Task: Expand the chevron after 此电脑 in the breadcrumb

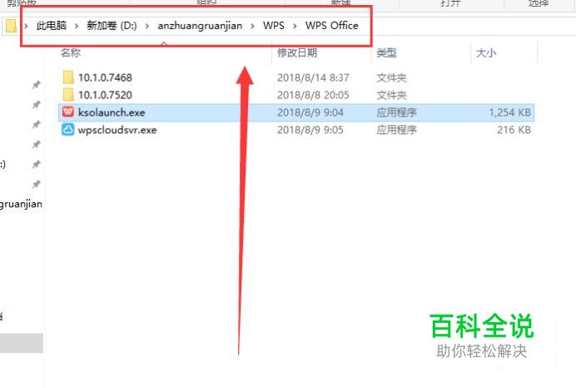Action: (77, 26)
